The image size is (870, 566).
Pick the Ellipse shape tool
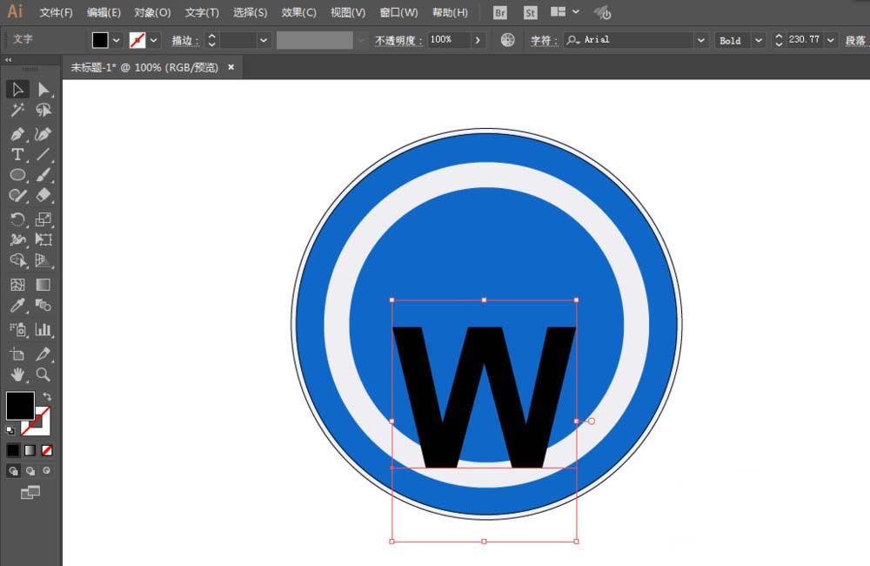coord(17,175)
